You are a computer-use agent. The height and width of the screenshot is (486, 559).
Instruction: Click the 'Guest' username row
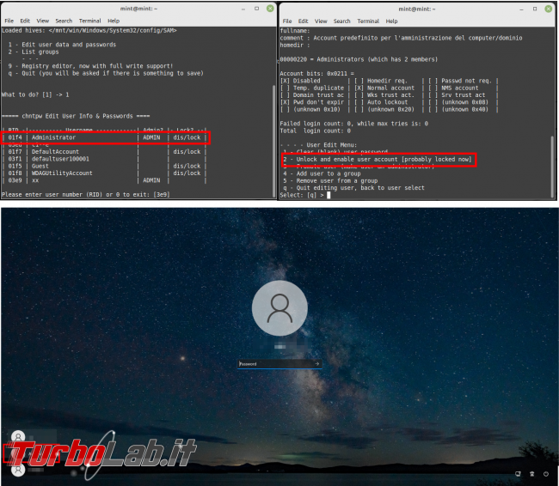(105, 166)
